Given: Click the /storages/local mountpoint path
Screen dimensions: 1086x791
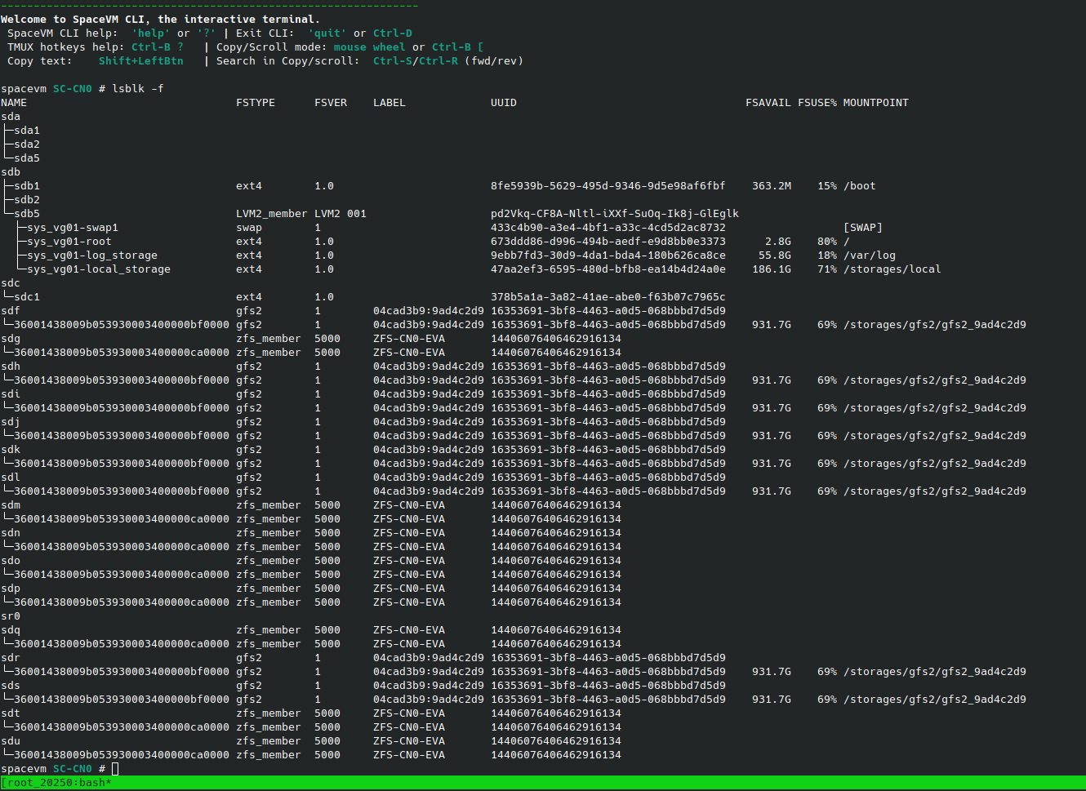Looking at the screenshot, I should (x=892, y=269).
